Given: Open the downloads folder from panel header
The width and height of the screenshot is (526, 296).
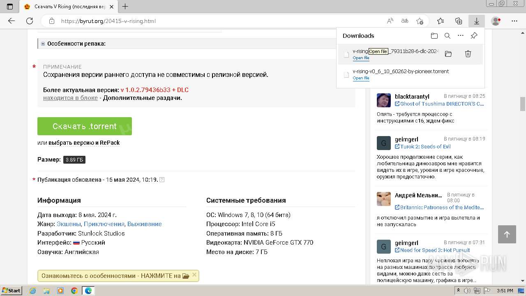Looking at the screenshot, I should [x=434, y=36].
